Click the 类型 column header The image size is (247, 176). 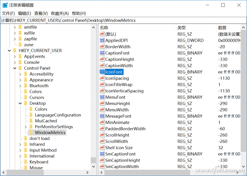(181, 28)
